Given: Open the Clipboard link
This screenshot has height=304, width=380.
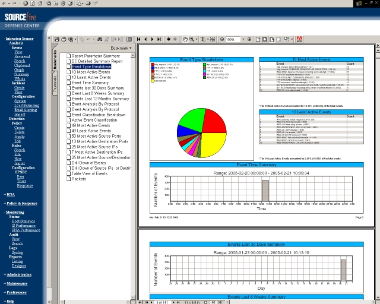Looking at the screenshot, I should [x=22, y=65].
